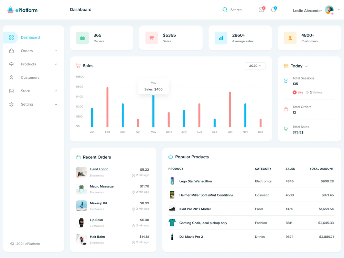Click the Feb sales bar
This screenshot has width=344, height=258.
pos(107,107)
